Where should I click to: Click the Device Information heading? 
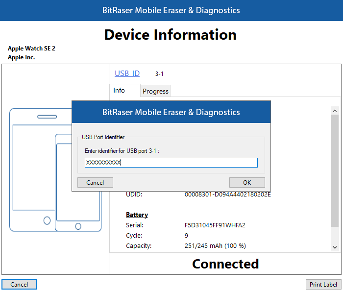[171, 35]
